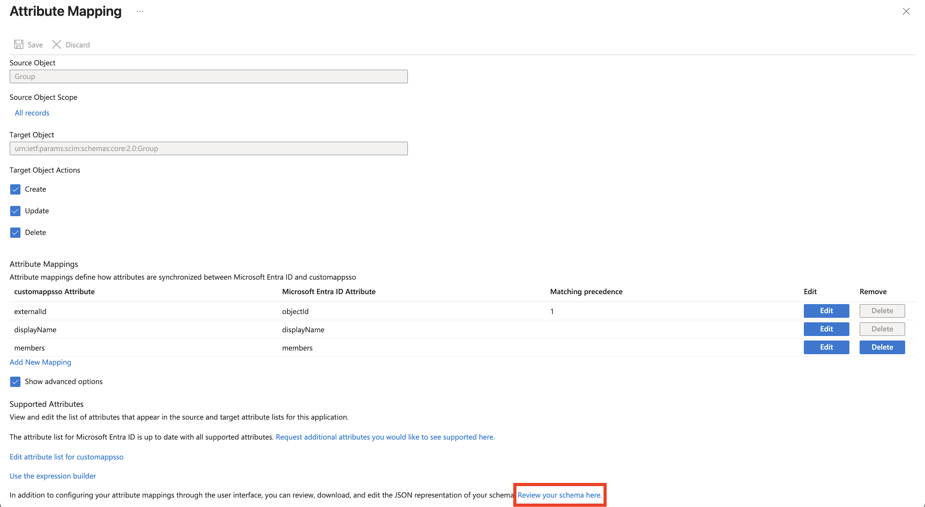This screenshot has width=925, height=507.
Task: Click the Target Object urn field
Action: coord(208,148)
